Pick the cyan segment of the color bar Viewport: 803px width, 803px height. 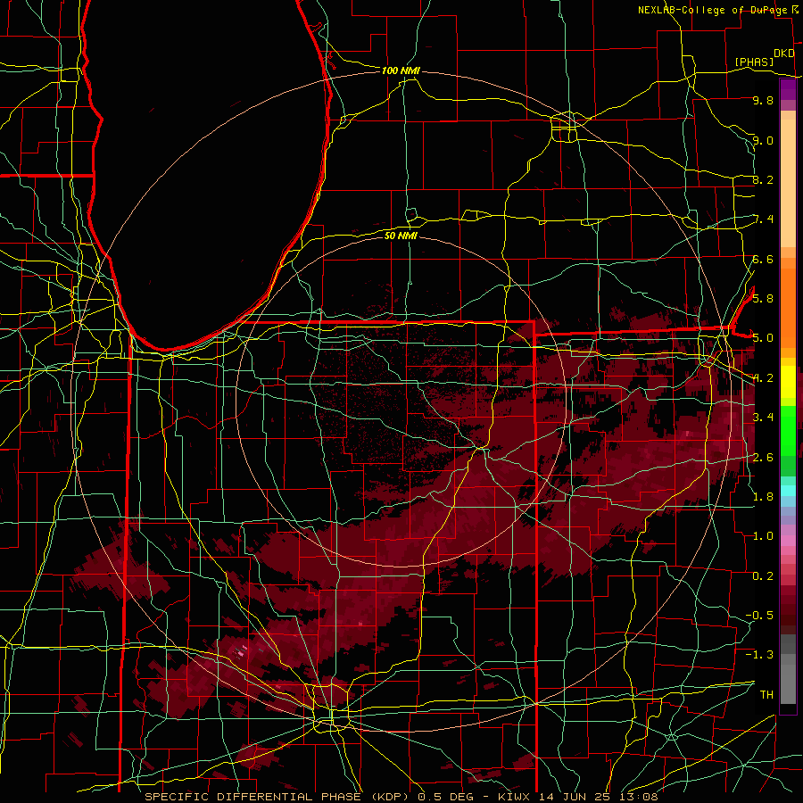(x=788, y=491)
